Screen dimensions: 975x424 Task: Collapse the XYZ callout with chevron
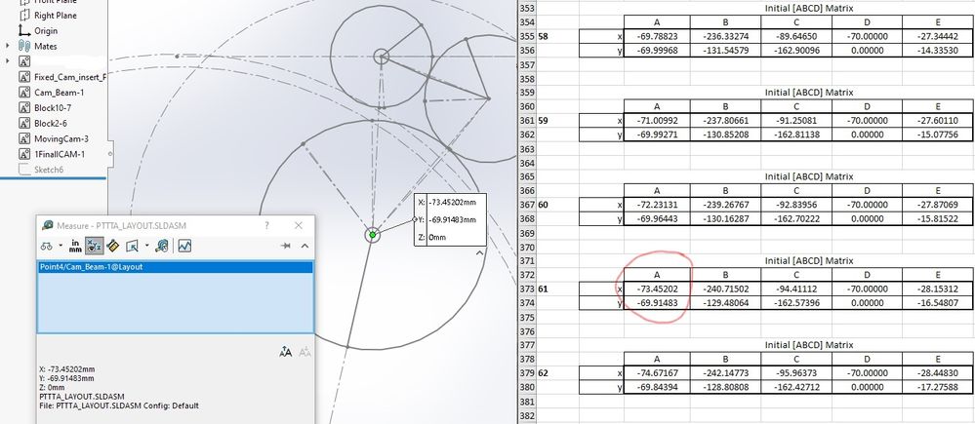pos(479,253)
